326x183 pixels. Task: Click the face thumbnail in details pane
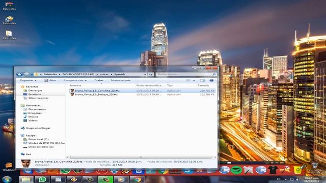coord(26,163)
